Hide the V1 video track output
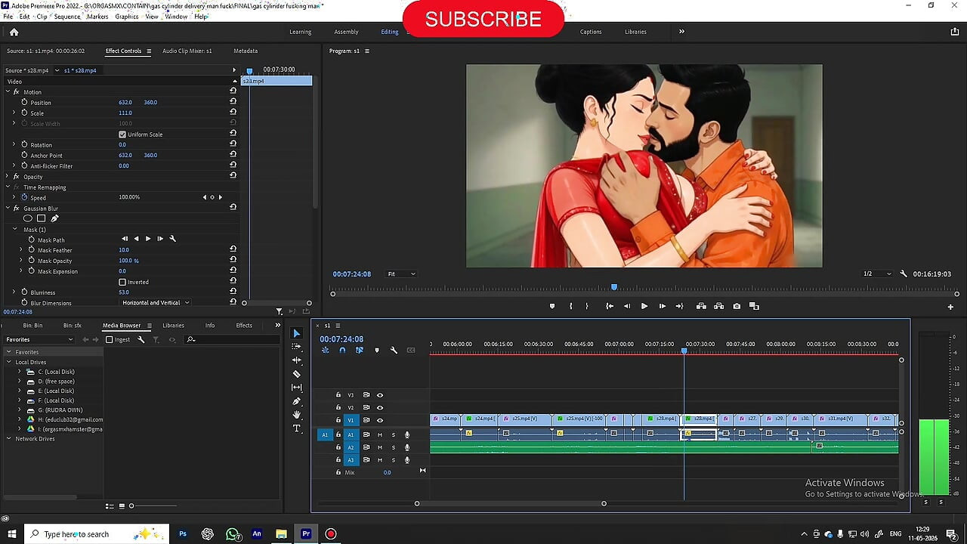The height and width of the screenshot is (544, 967). click(379, 420)
